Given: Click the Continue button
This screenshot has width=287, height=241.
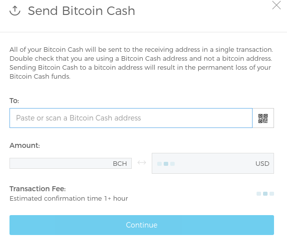Looking at the screenshot, I should click(x=142, y=225).
